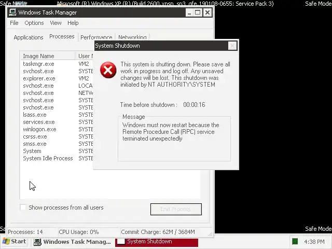The width and height of the screenshot is (332, 249).
Task: Click the red error icon in System Shutdown
Action: (108, 70)
